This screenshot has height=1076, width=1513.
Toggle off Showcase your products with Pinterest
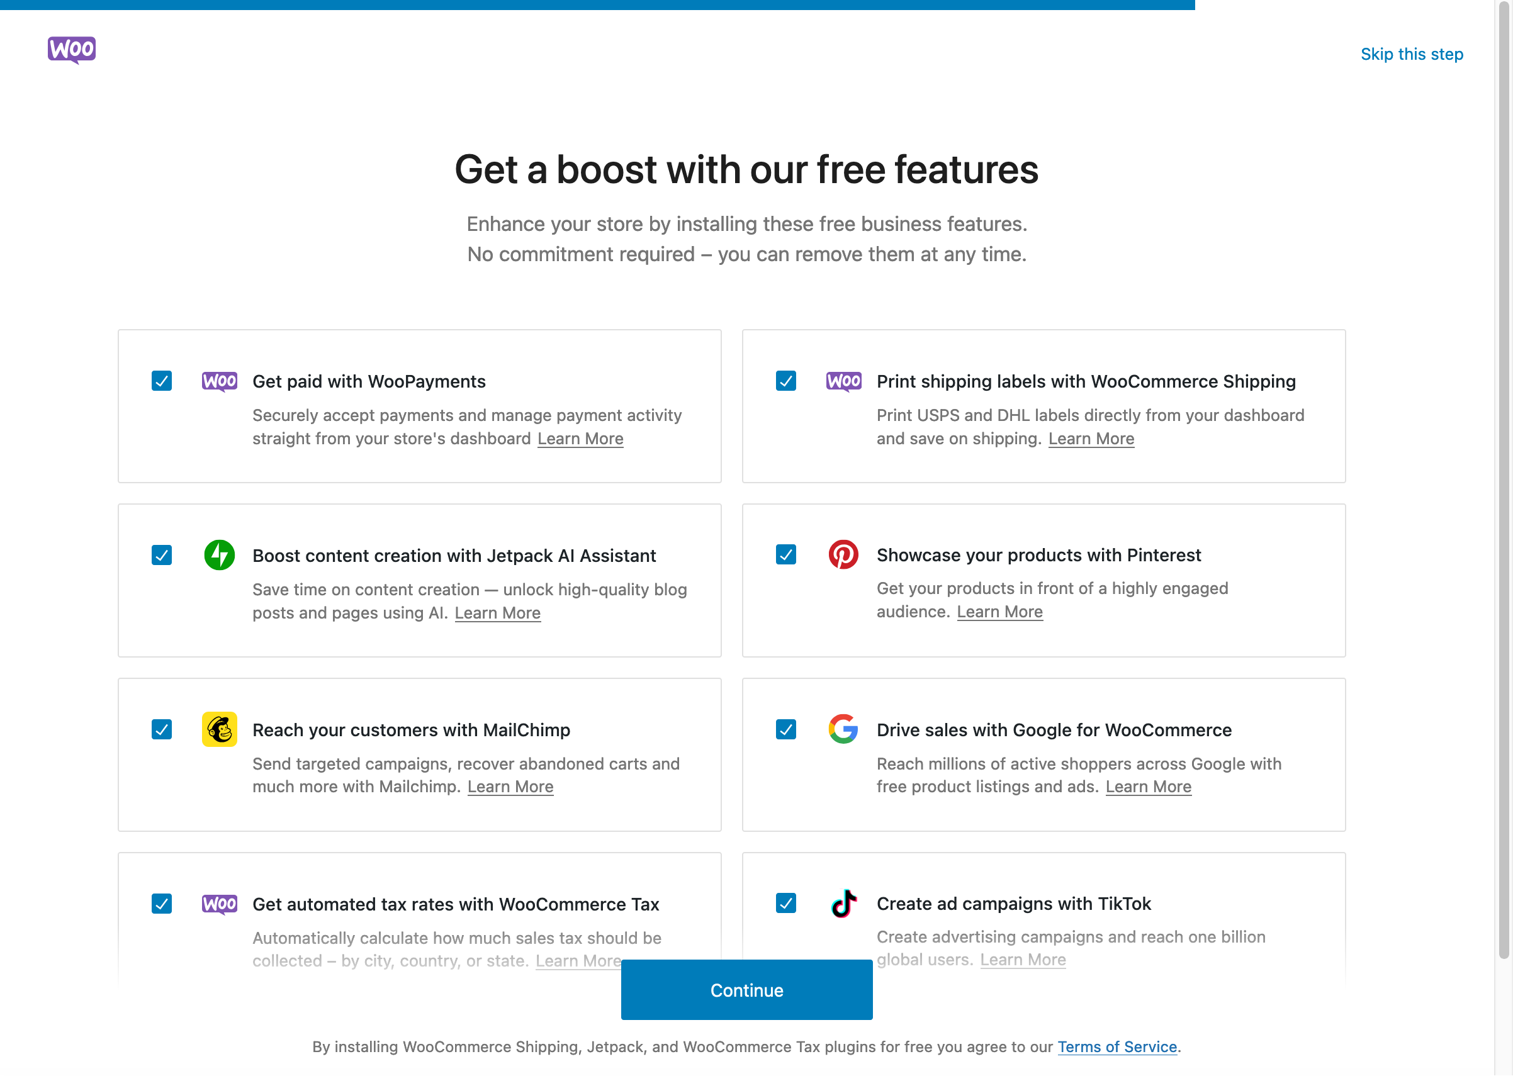click(786, 555)
